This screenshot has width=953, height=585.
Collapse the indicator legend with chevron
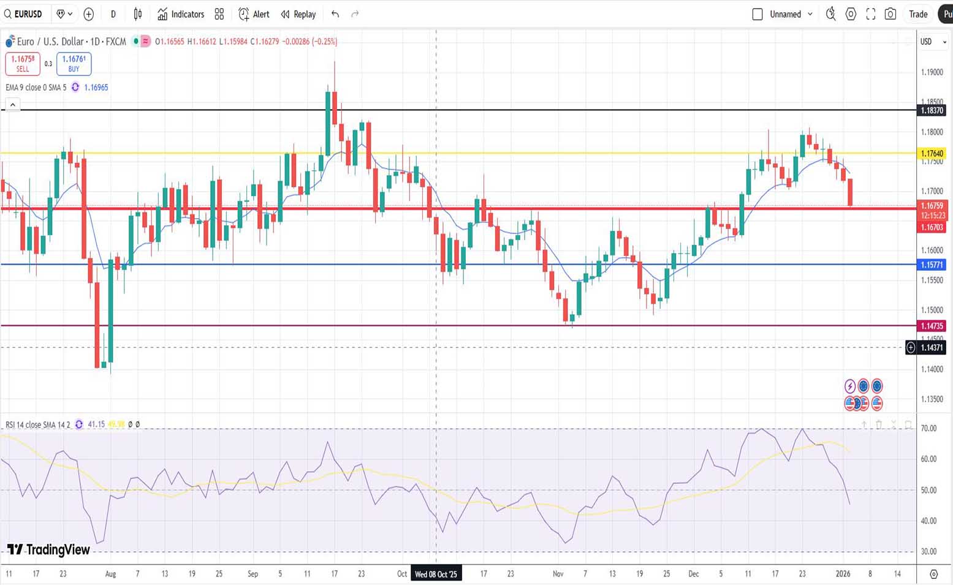13,105
